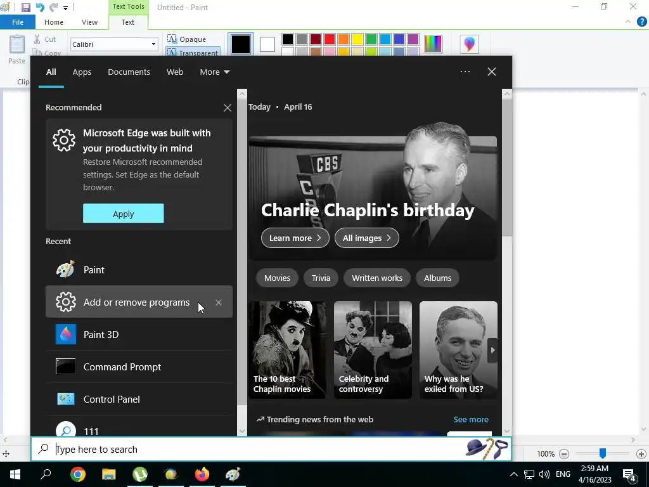
Task: Click the Paint Help question icon
Action: 642,22
